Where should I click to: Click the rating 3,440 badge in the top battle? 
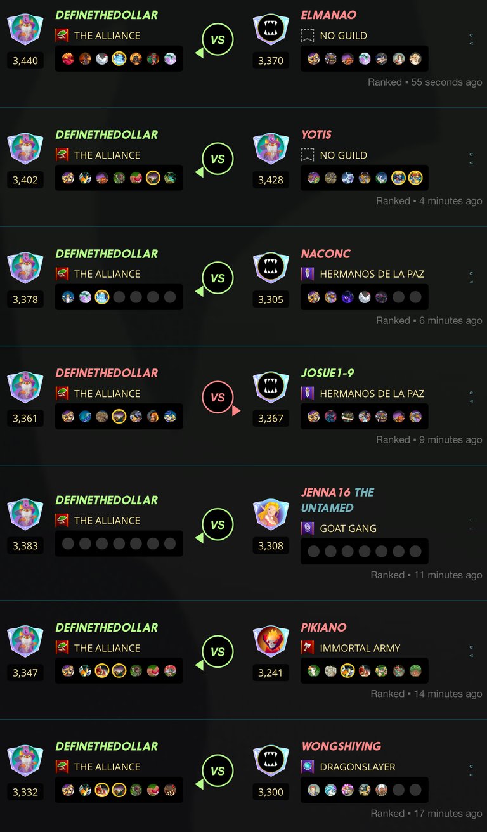pyautogui.click(x=25, y=61)
